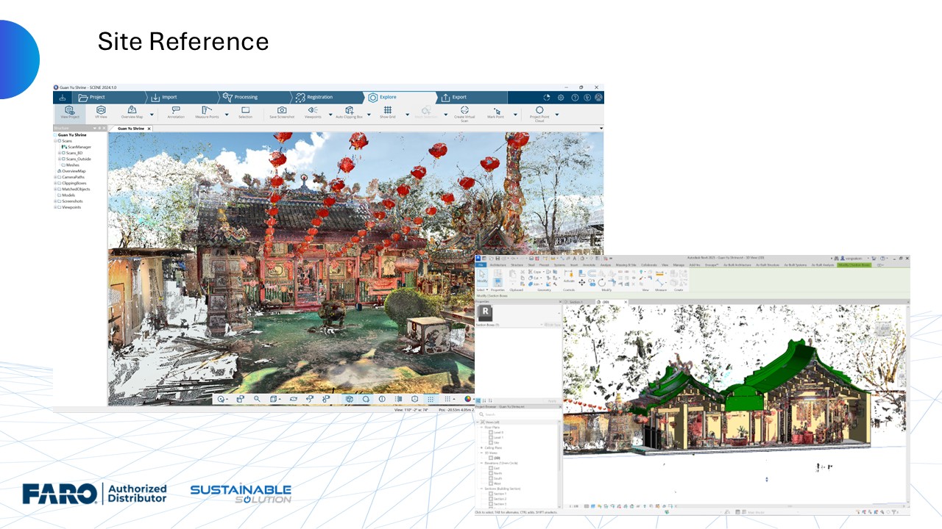Open the SCENE help question-mark icon

[575, 97]
